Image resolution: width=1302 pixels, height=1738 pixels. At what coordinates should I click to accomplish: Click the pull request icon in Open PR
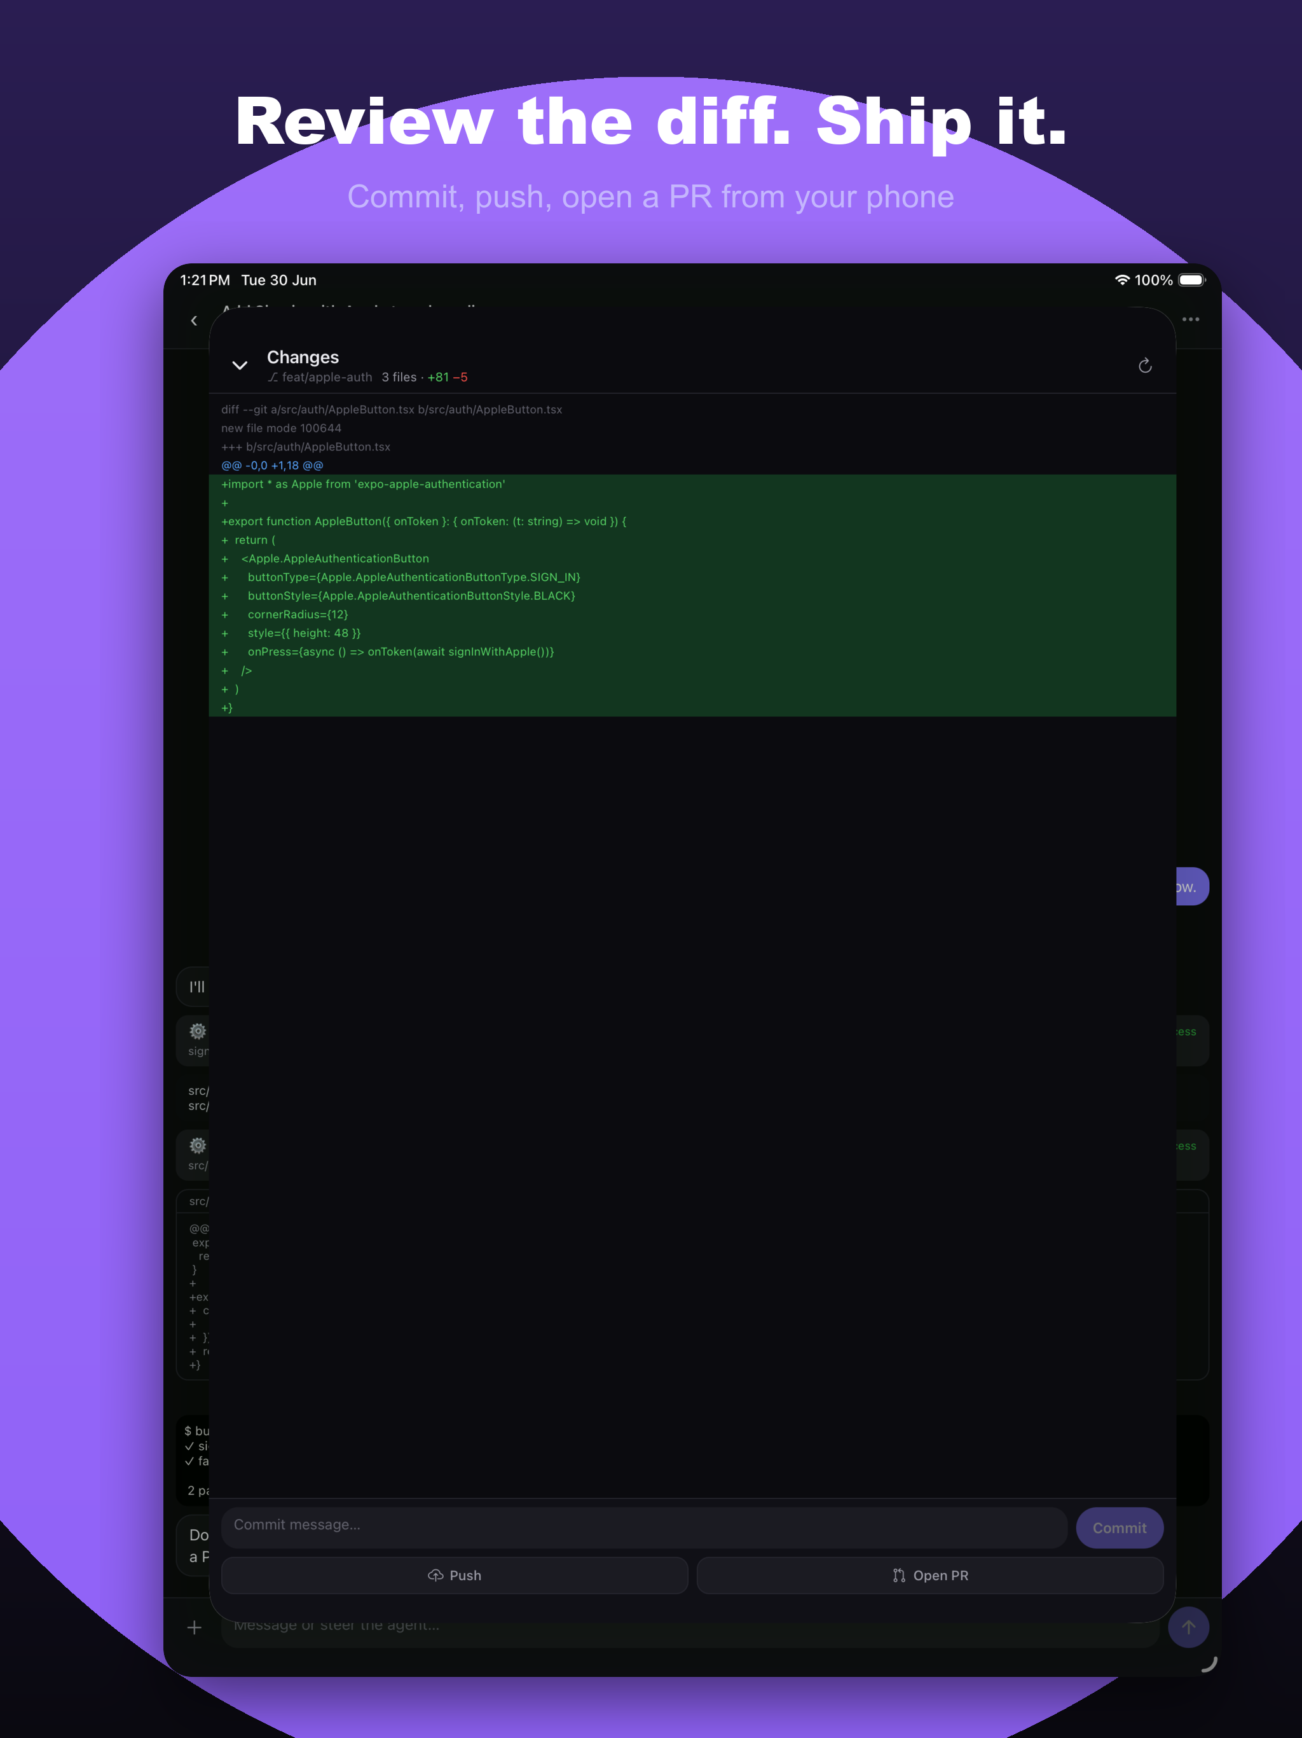click(899, 1575)
